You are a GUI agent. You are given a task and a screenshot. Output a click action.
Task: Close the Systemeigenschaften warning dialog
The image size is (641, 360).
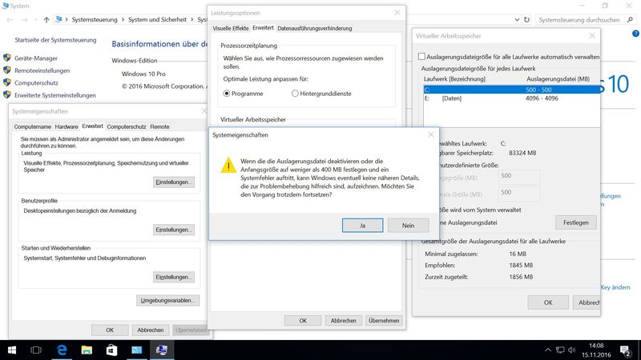point(431,134)
